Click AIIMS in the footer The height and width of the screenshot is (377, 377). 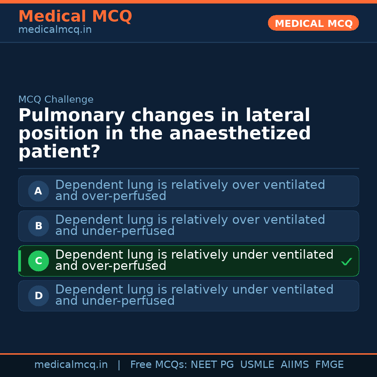295,365
